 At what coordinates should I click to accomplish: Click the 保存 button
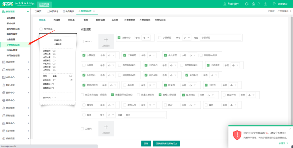(x=146, y=144)
